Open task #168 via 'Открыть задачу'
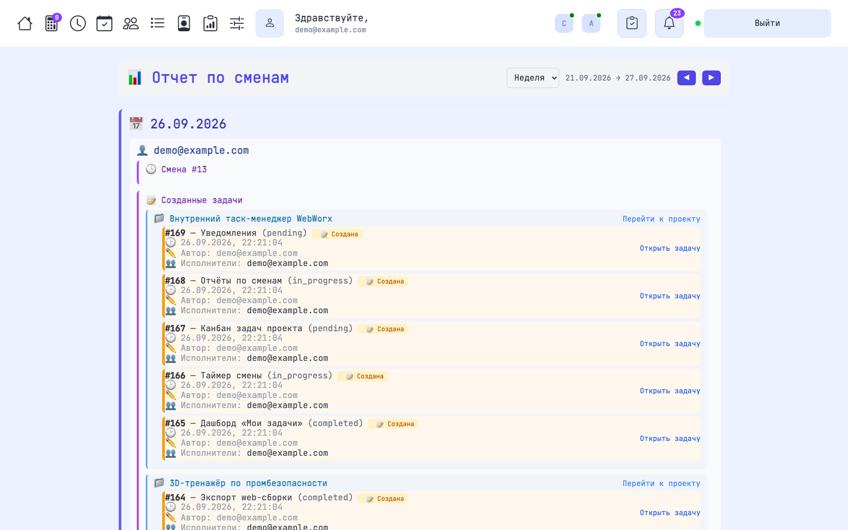The width and height of the screenshot is (848, 530). 670,296
